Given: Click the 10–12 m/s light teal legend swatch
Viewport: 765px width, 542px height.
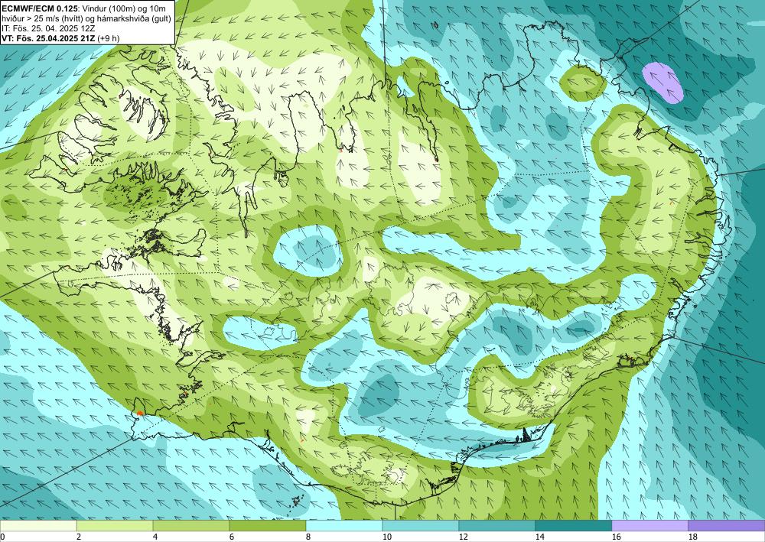Looking at the screenshot, I should click(x=421, y=525).
